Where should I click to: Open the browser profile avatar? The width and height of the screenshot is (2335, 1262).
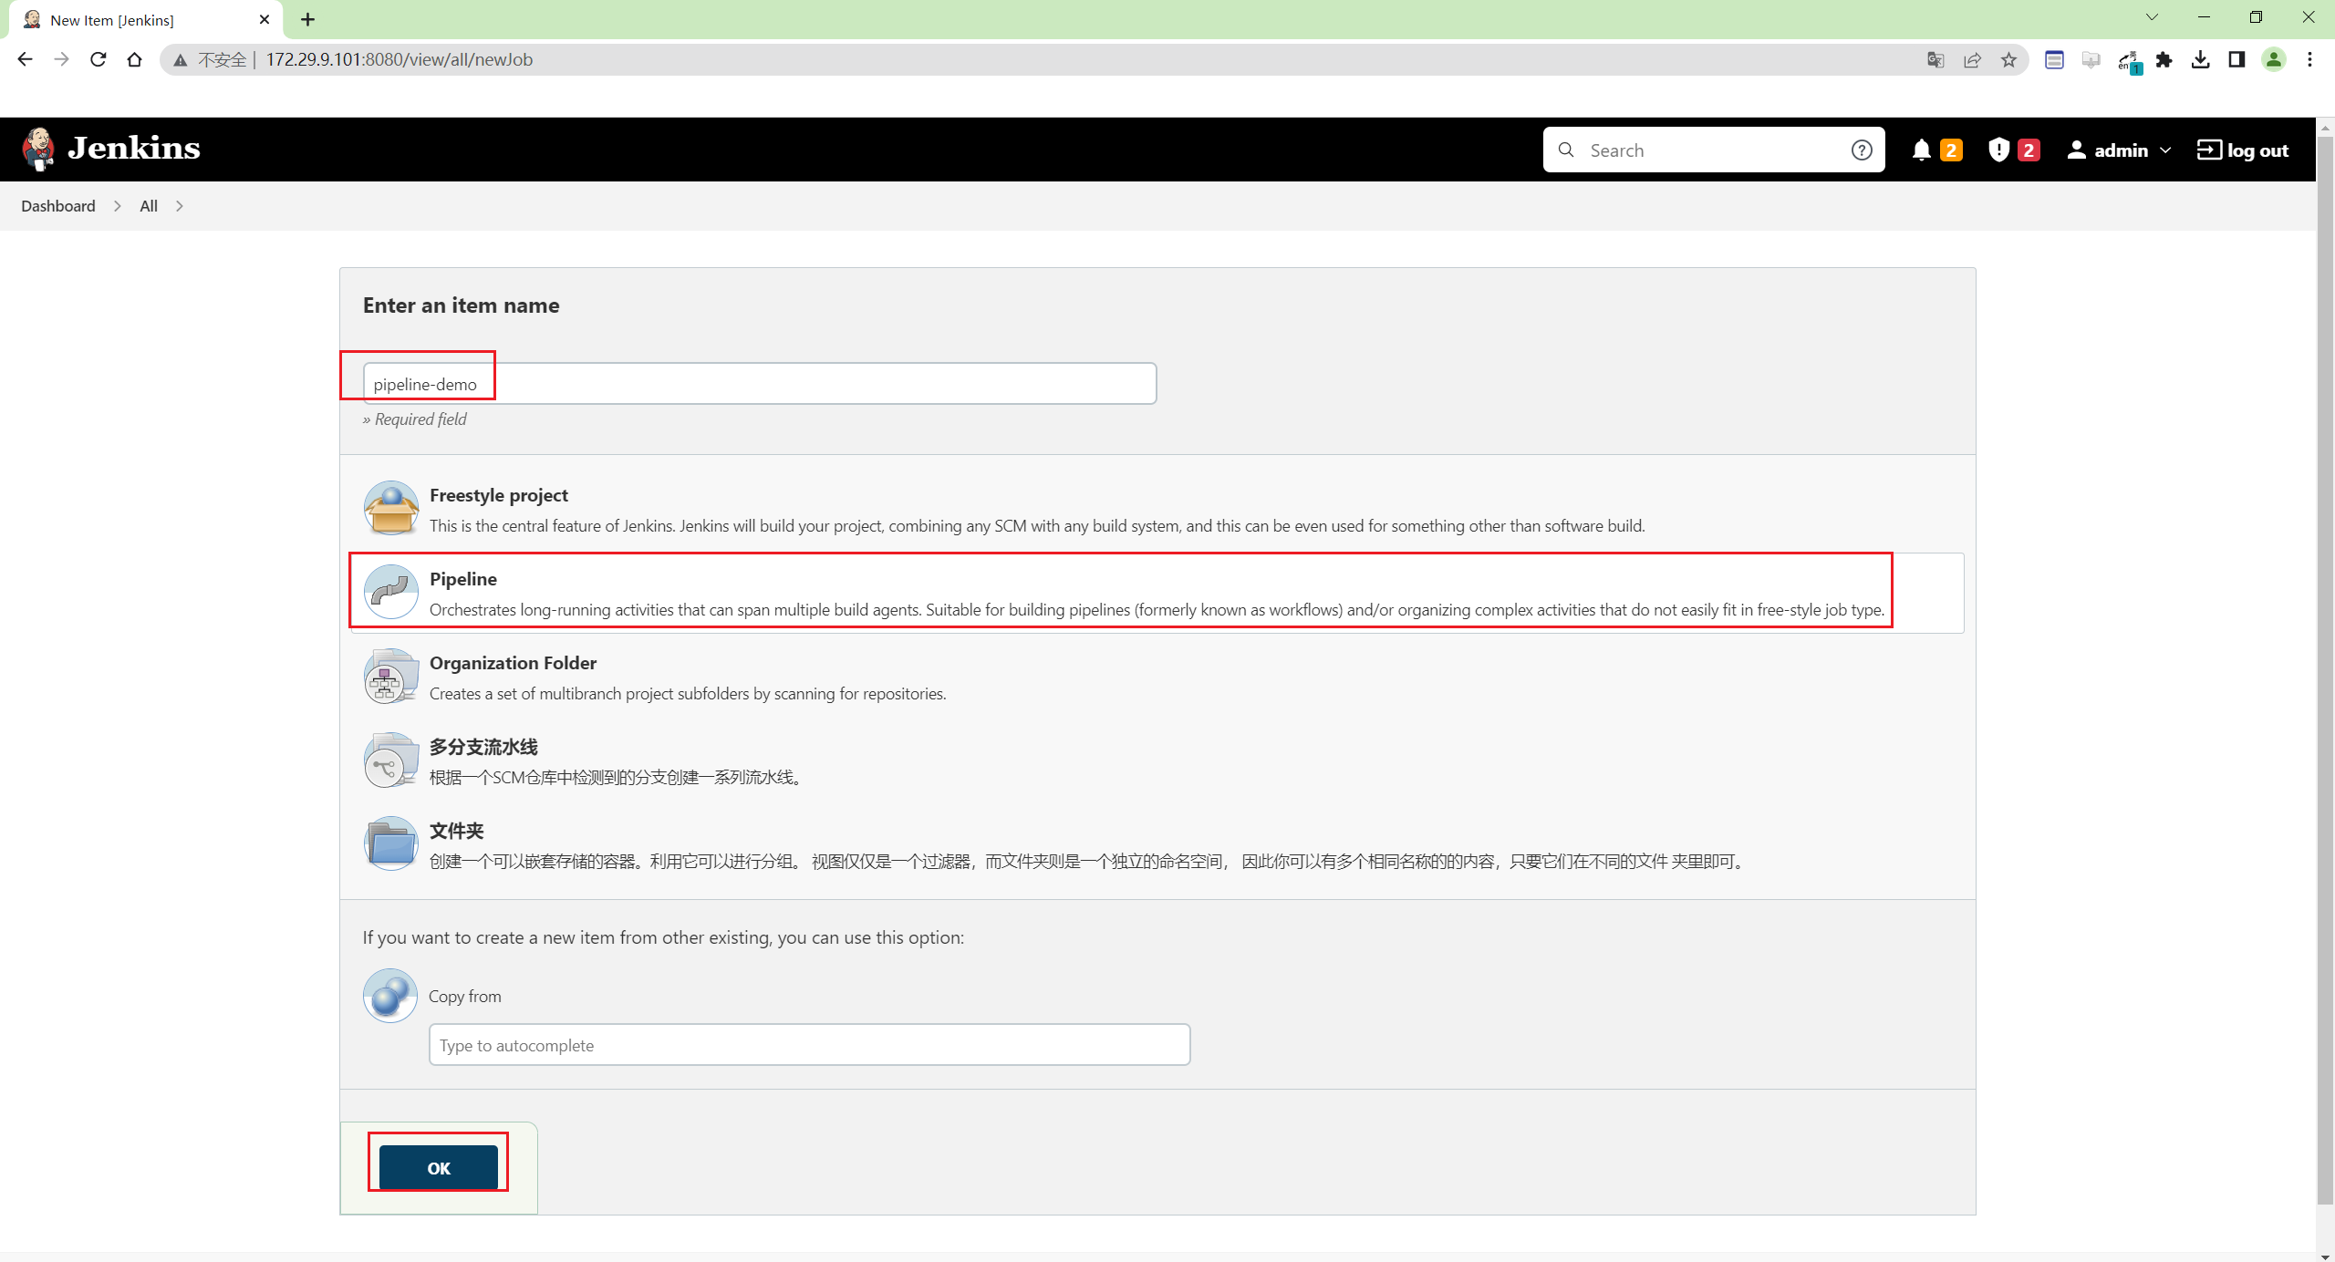tap(2273, 59)
